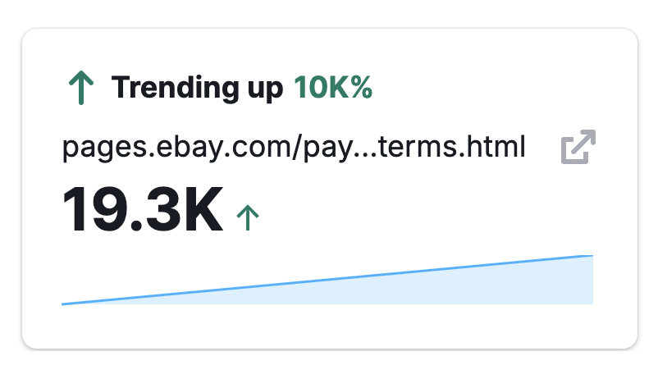Image resolution: width=658 pixels, height=379 pixels.
Task: Click the word 'up' before 10K%
Action: click(x=263, y=89)
